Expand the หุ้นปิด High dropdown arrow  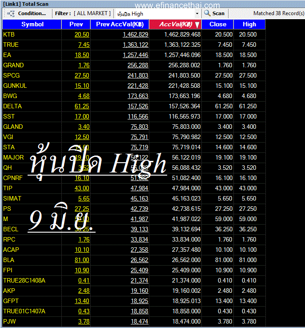(197, 14)
